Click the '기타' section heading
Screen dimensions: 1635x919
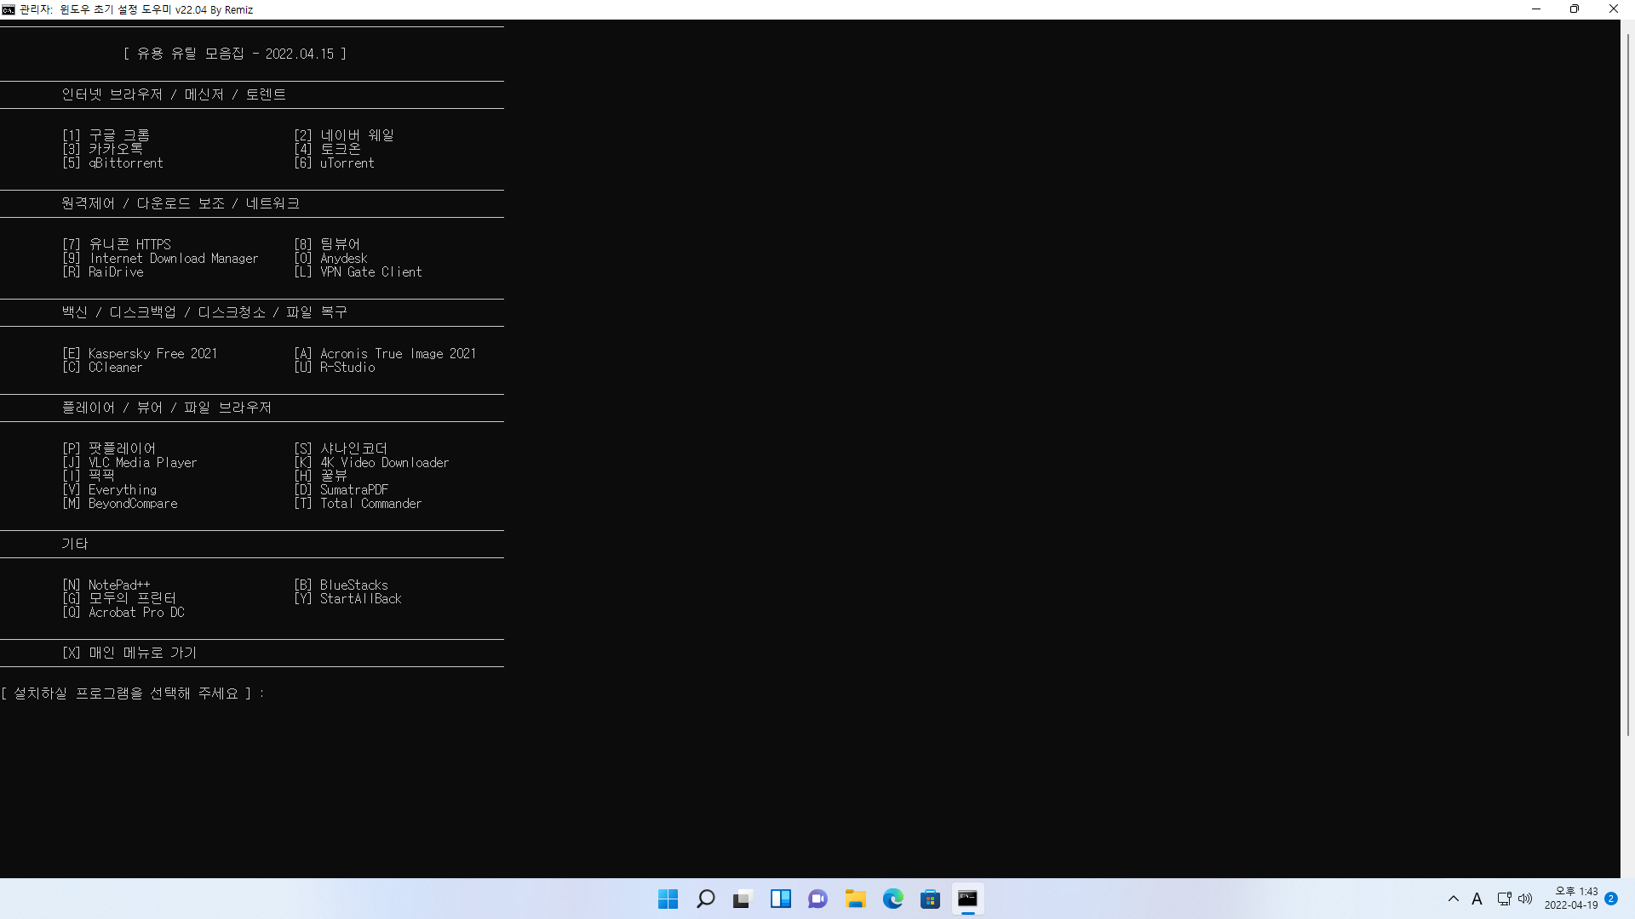75,544
